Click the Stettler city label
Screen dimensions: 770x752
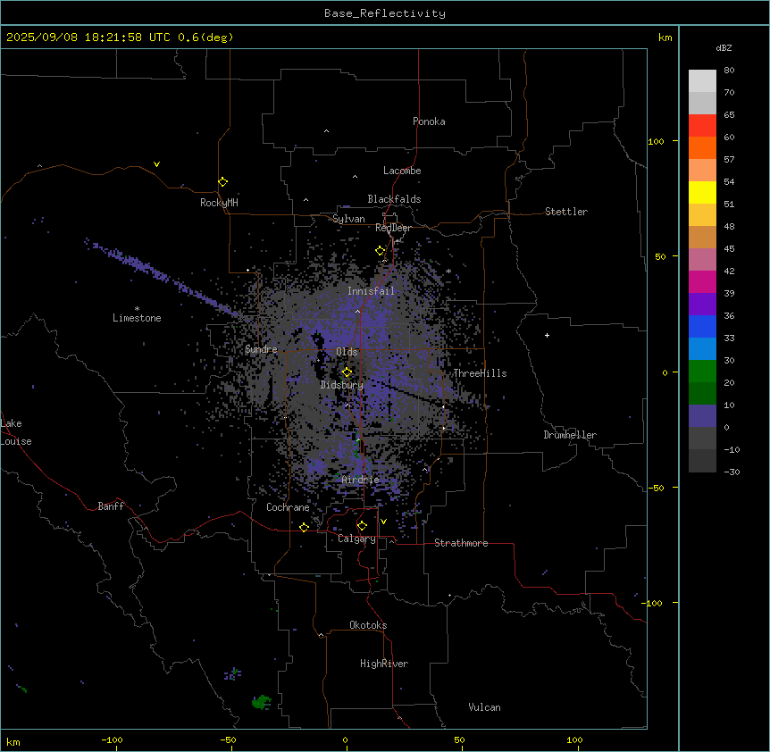(566, 212)
